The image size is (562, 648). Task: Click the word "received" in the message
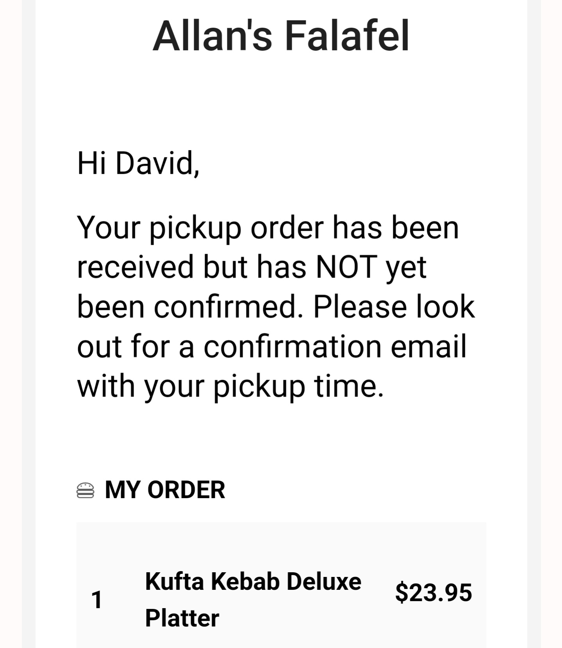tap(136, 267)
